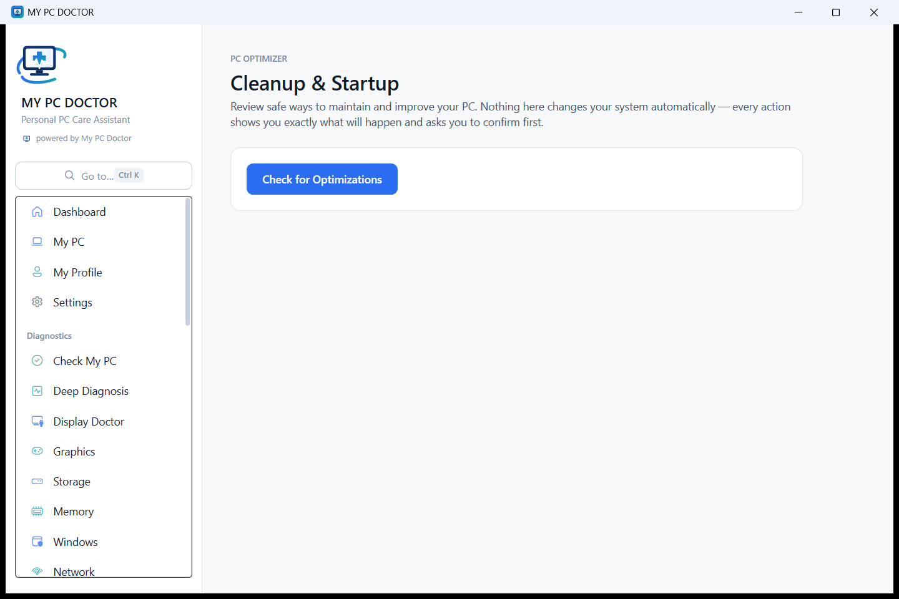899x599 pixels.
Task: Click the Ctrl K shortcut badge
Action: (x=129, y=175)
